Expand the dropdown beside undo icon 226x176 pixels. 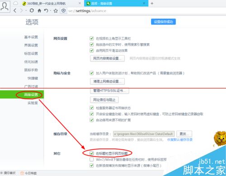[x=51, y=10]
